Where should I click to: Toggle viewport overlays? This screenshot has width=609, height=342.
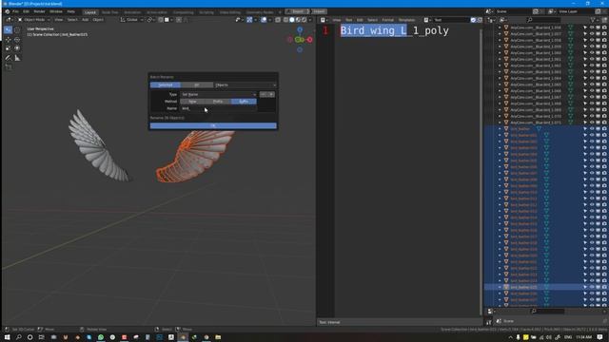(x=264, y=20)
